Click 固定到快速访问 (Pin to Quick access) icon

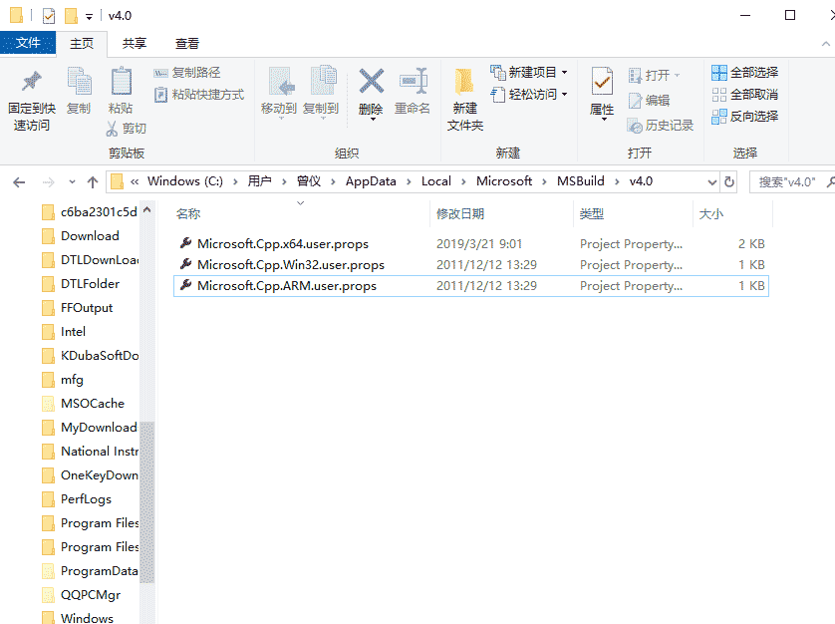tap(29, 95)
